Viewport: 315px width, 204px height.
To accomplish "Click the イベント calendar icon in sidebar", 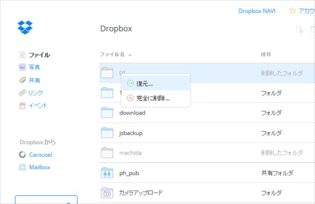I will [22, 105].
